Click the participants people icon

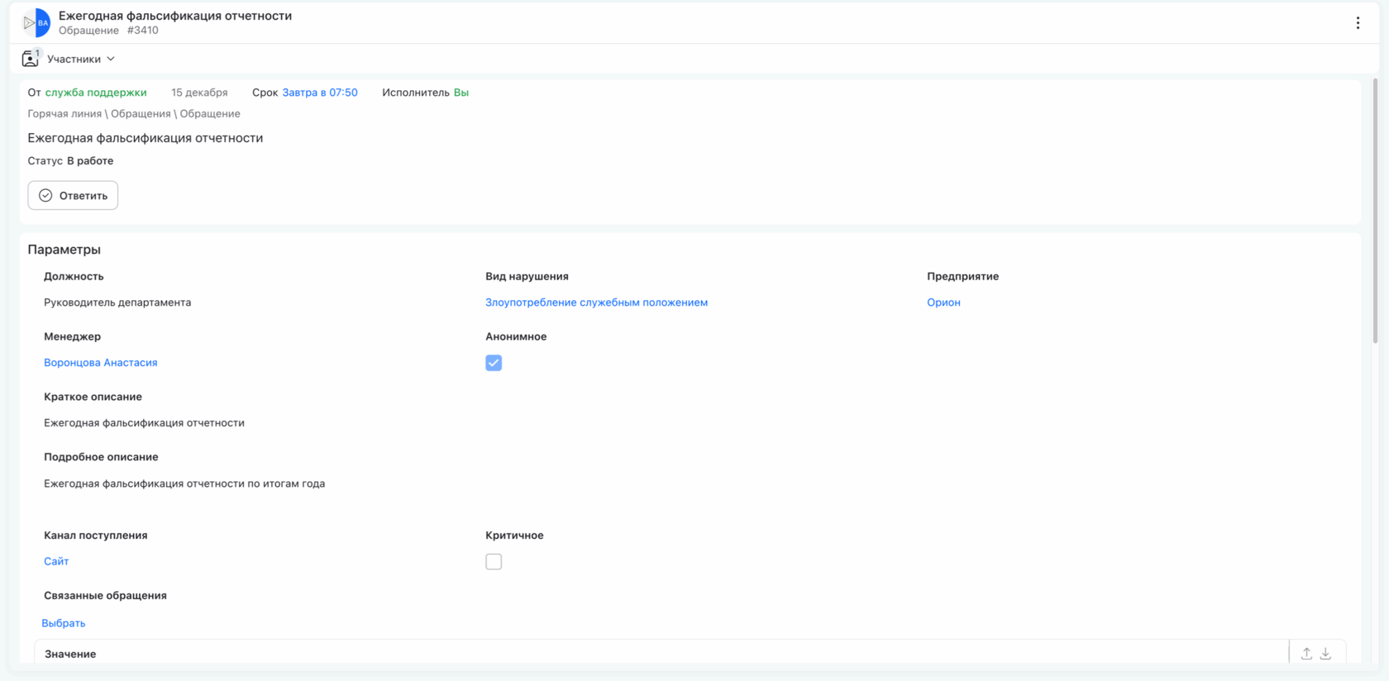point(31,59)
